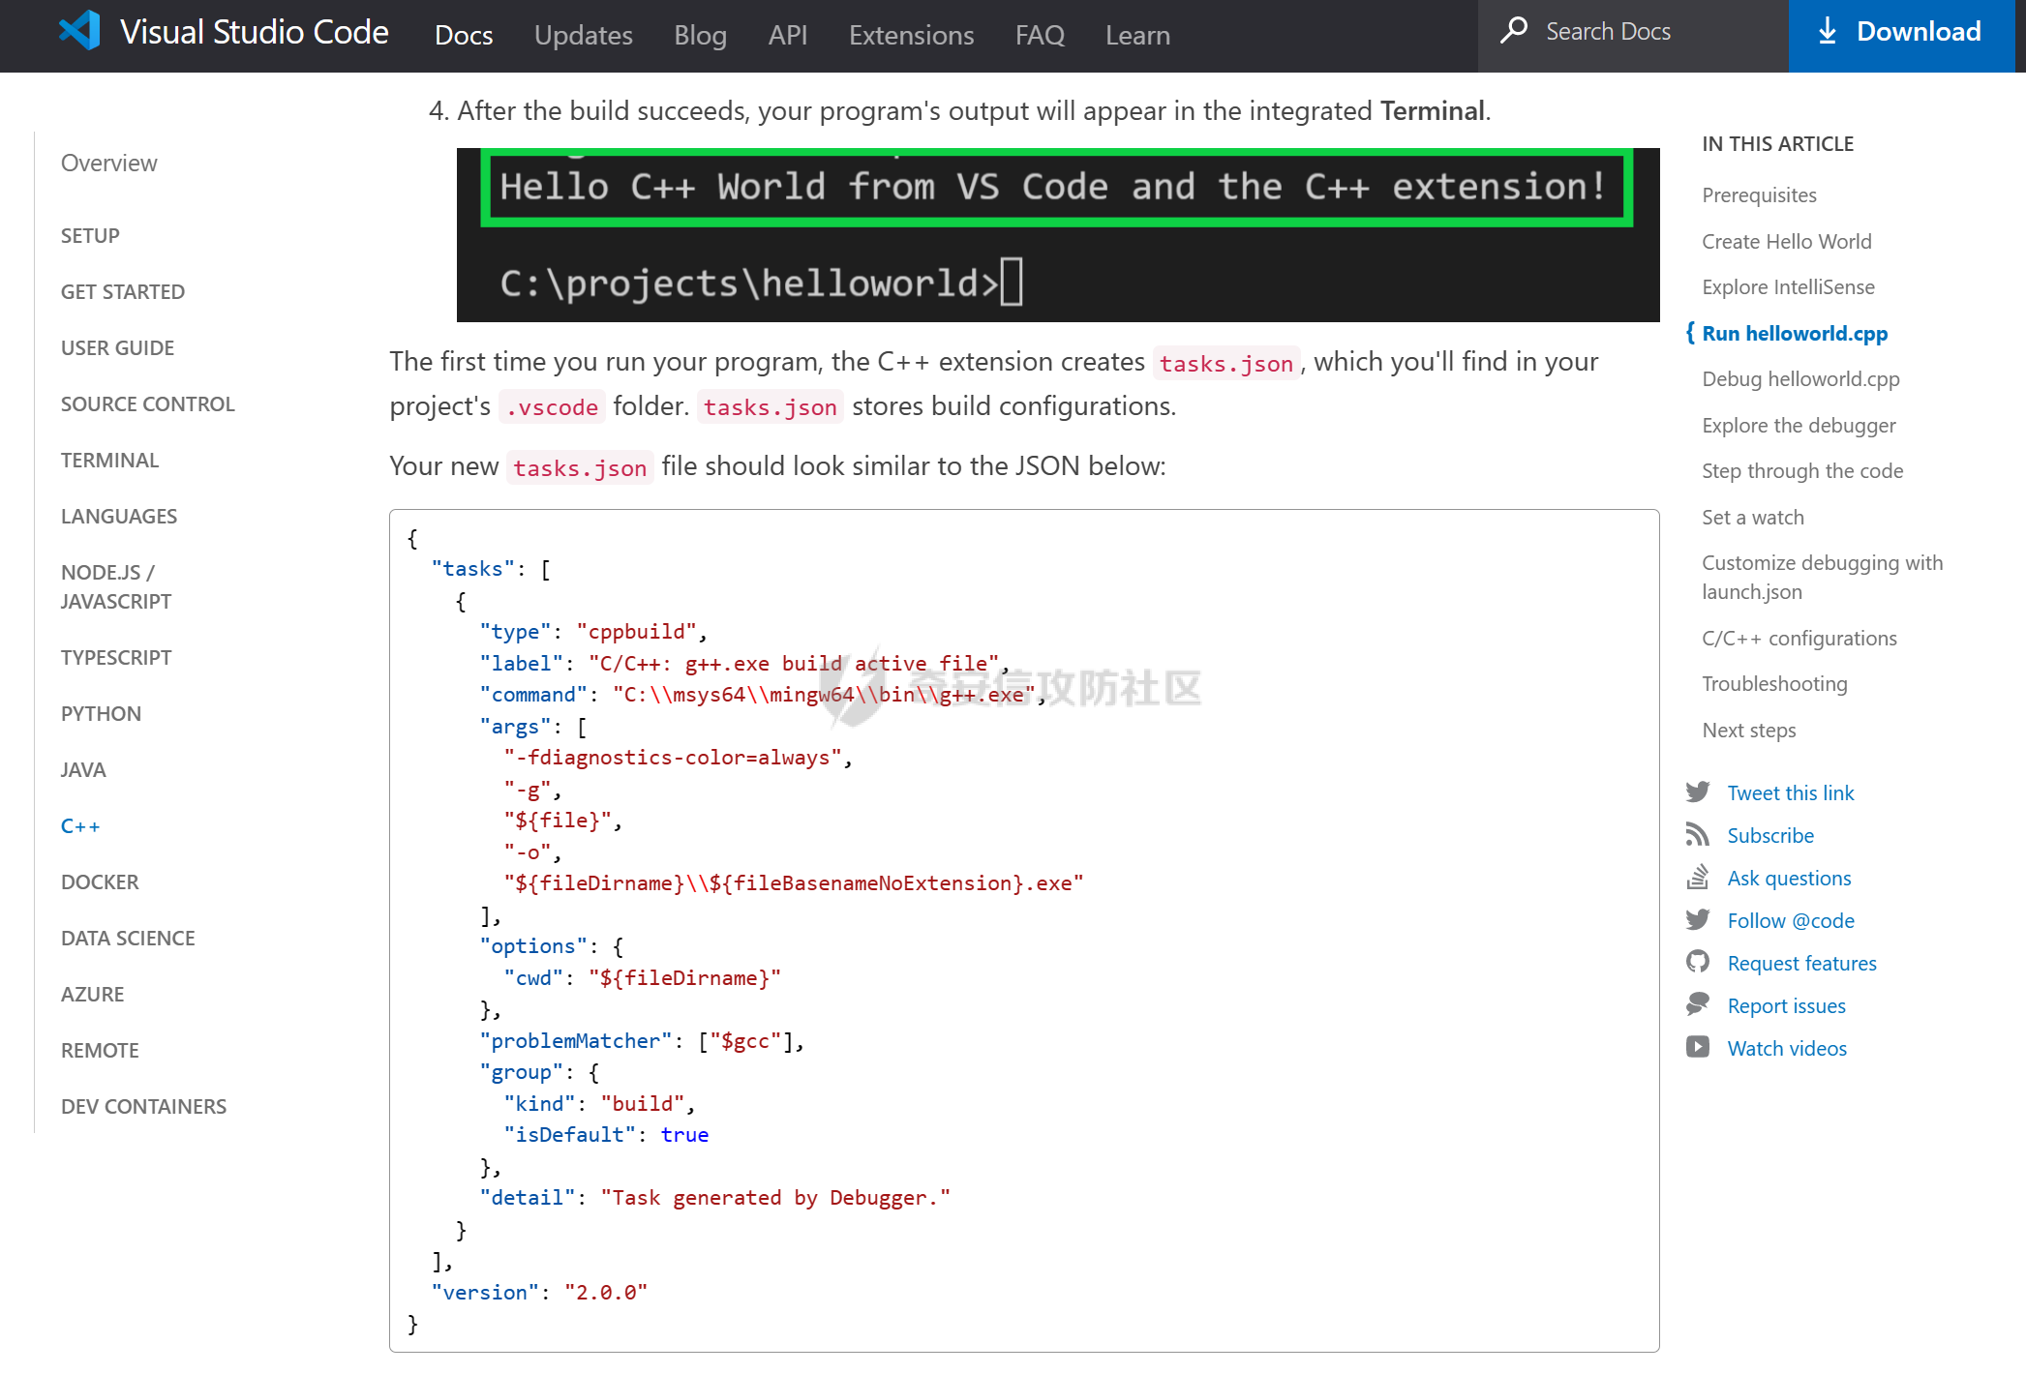2026x1374 pixels.
Task: Expand the NODE.JS / JAVASCRIPT sidebar section
Action: click(x=116, y=586)
